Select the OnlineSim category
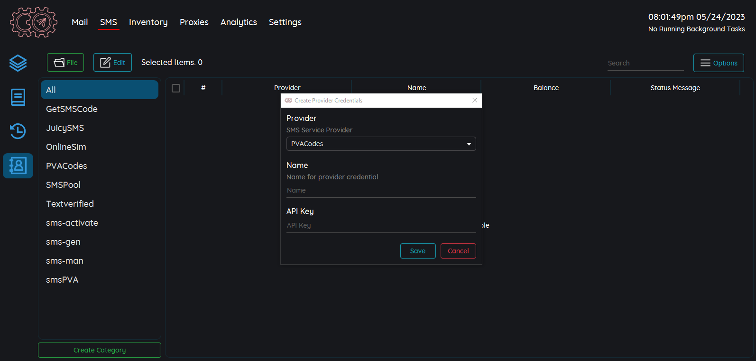The height and width of the screenshot is (361, 756). click(x=100, y=147)
